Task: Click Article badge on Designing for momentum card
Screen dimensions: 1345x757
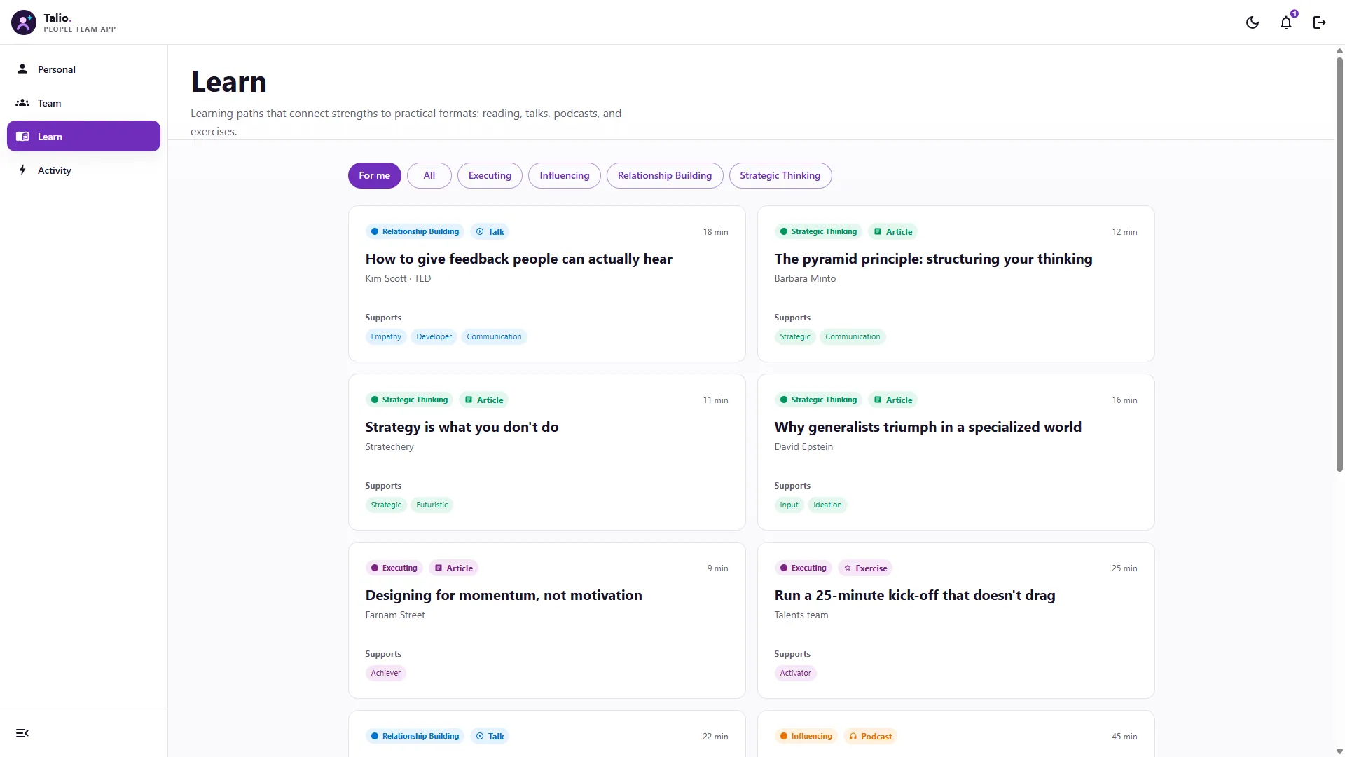Action: tap(453, 568)
